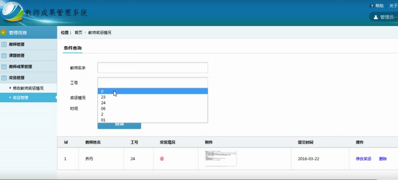Viewport: 398px width, 180px height.
Task: Open 修改教师奖惩情况 submenu item
Action: pos(28,88)
